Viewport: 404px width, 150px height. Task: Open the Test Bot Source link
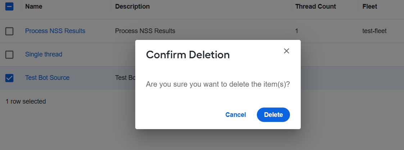pyautogui.click(x=47, y=78)
